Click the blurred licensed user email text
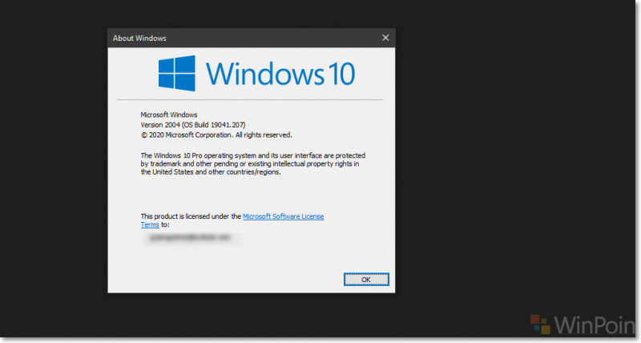The width and height of the screenshot is (641, 343). [191, 237]
